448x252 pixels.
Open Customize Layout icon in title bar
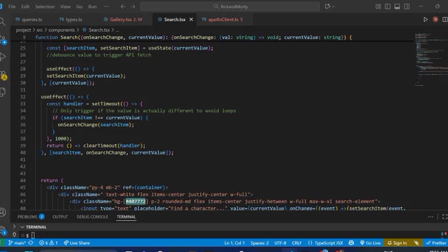378,7
